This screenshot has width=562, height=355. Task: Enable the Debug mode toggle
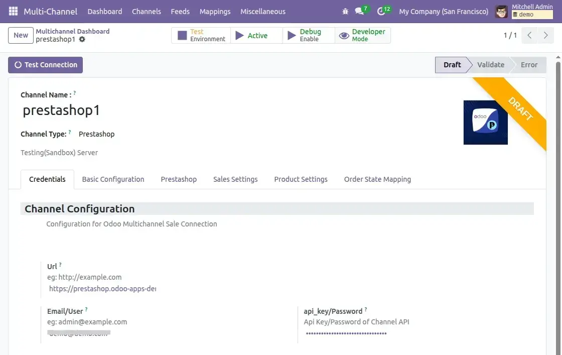point(308,35)
